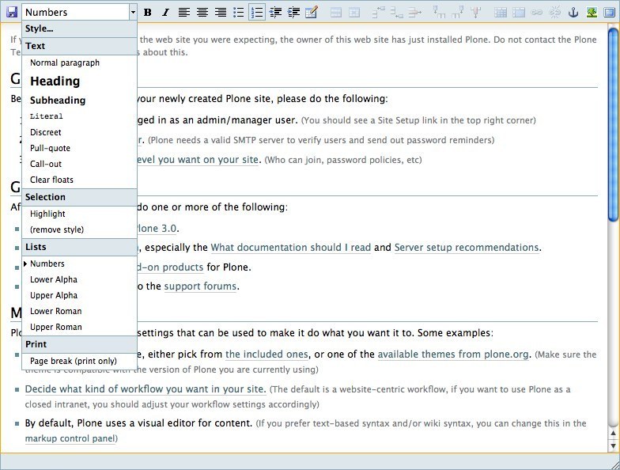Click the full-screen editor icon at toolbar end
The width and height of the screenshot is (620, 470).
tap(607, 13)
